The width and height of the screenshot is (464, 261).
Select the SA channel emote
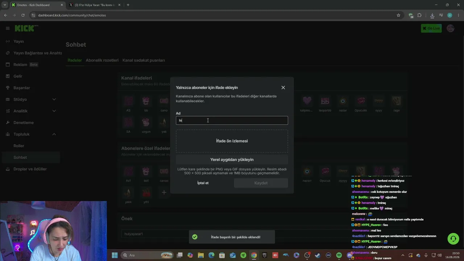[128, 122]
